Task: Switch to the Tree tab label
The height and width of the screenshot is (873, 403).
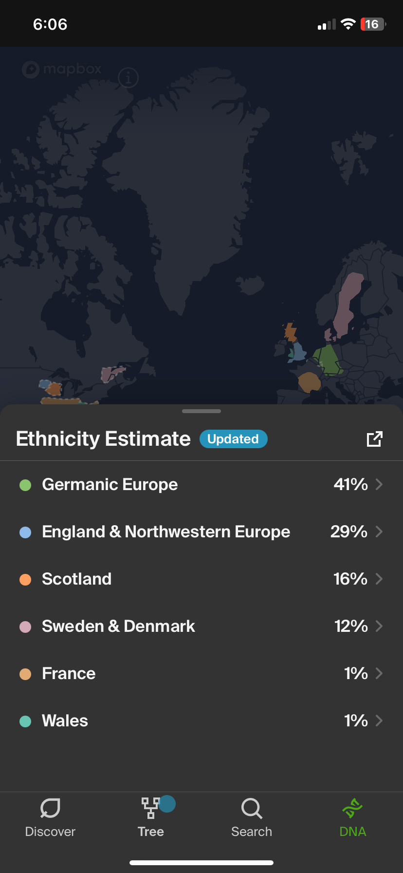Action: pyautogui.click(x=150, y=832)
